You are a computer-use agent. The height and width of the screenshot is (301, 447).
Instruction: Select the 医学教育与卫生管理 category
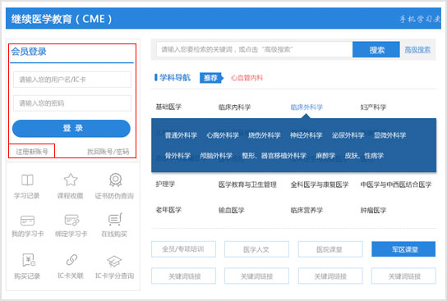(x=247, y=185)
